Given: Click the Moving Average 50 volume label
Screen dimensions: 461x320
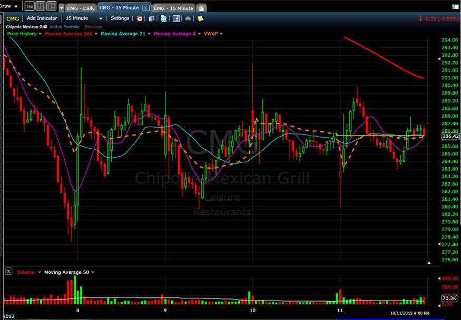Looking at the screenshot, I should (x=66, y=272).
